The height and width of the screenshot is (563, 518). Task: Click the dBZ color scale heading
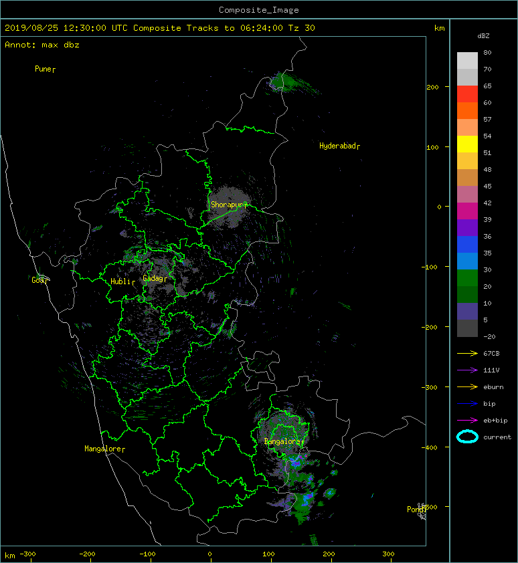coord(483,36)
